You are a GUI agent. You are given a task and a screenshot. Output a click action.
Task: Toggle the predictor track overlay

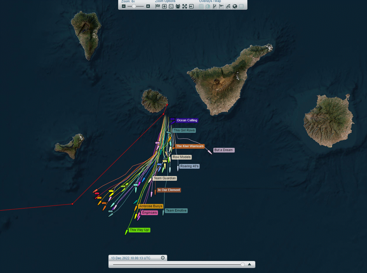[x=214, y=6]
